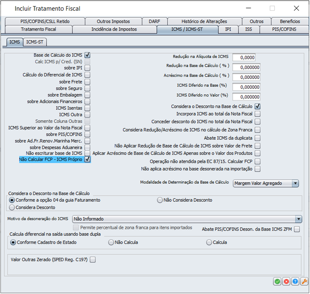Switch to the ICMS-ST sub-tab
The height and width of the screenshot is (294, 310).
click(35, 42)
